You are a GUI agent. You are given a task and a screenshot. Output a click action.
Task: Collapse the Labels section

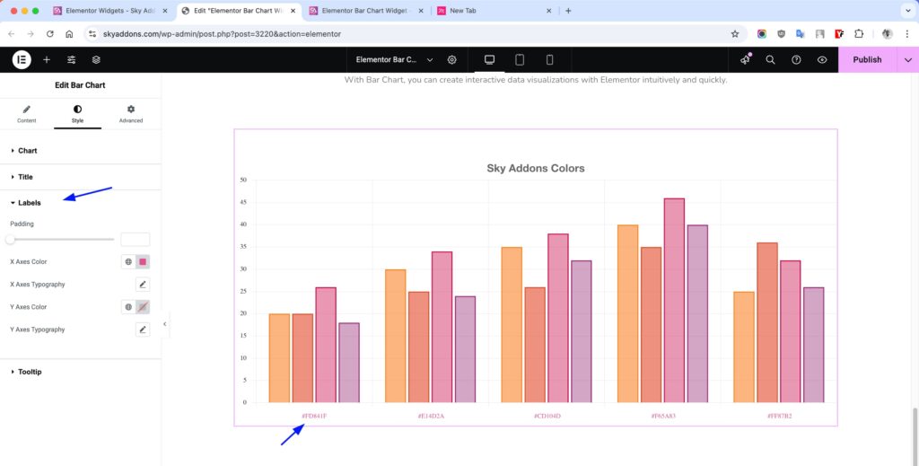click(x=80, y=203)
